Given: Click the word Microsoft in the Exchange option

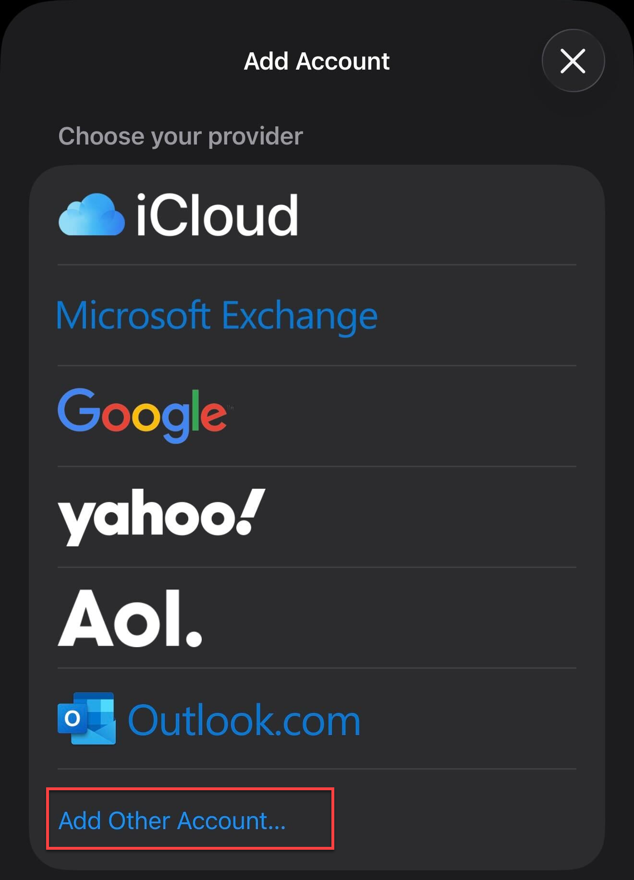Looking at the screenshot, I should pos(133,316).
